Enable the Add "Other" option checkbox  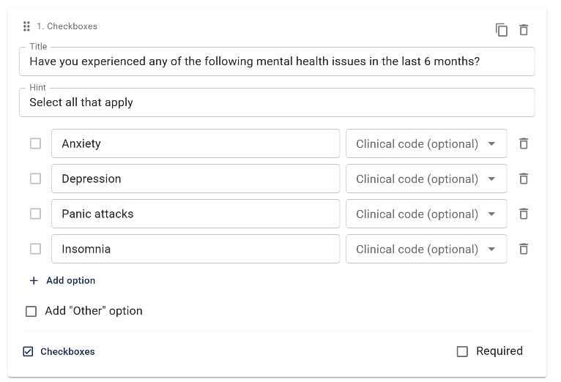coord(31,311)
